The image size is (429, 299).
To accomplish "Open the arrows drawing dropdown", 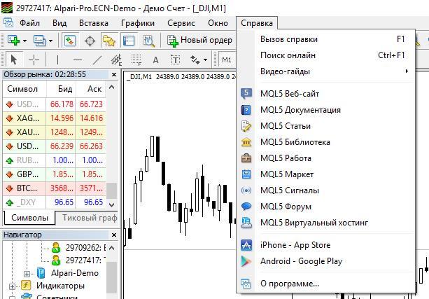I will click(x=198, y=60).
